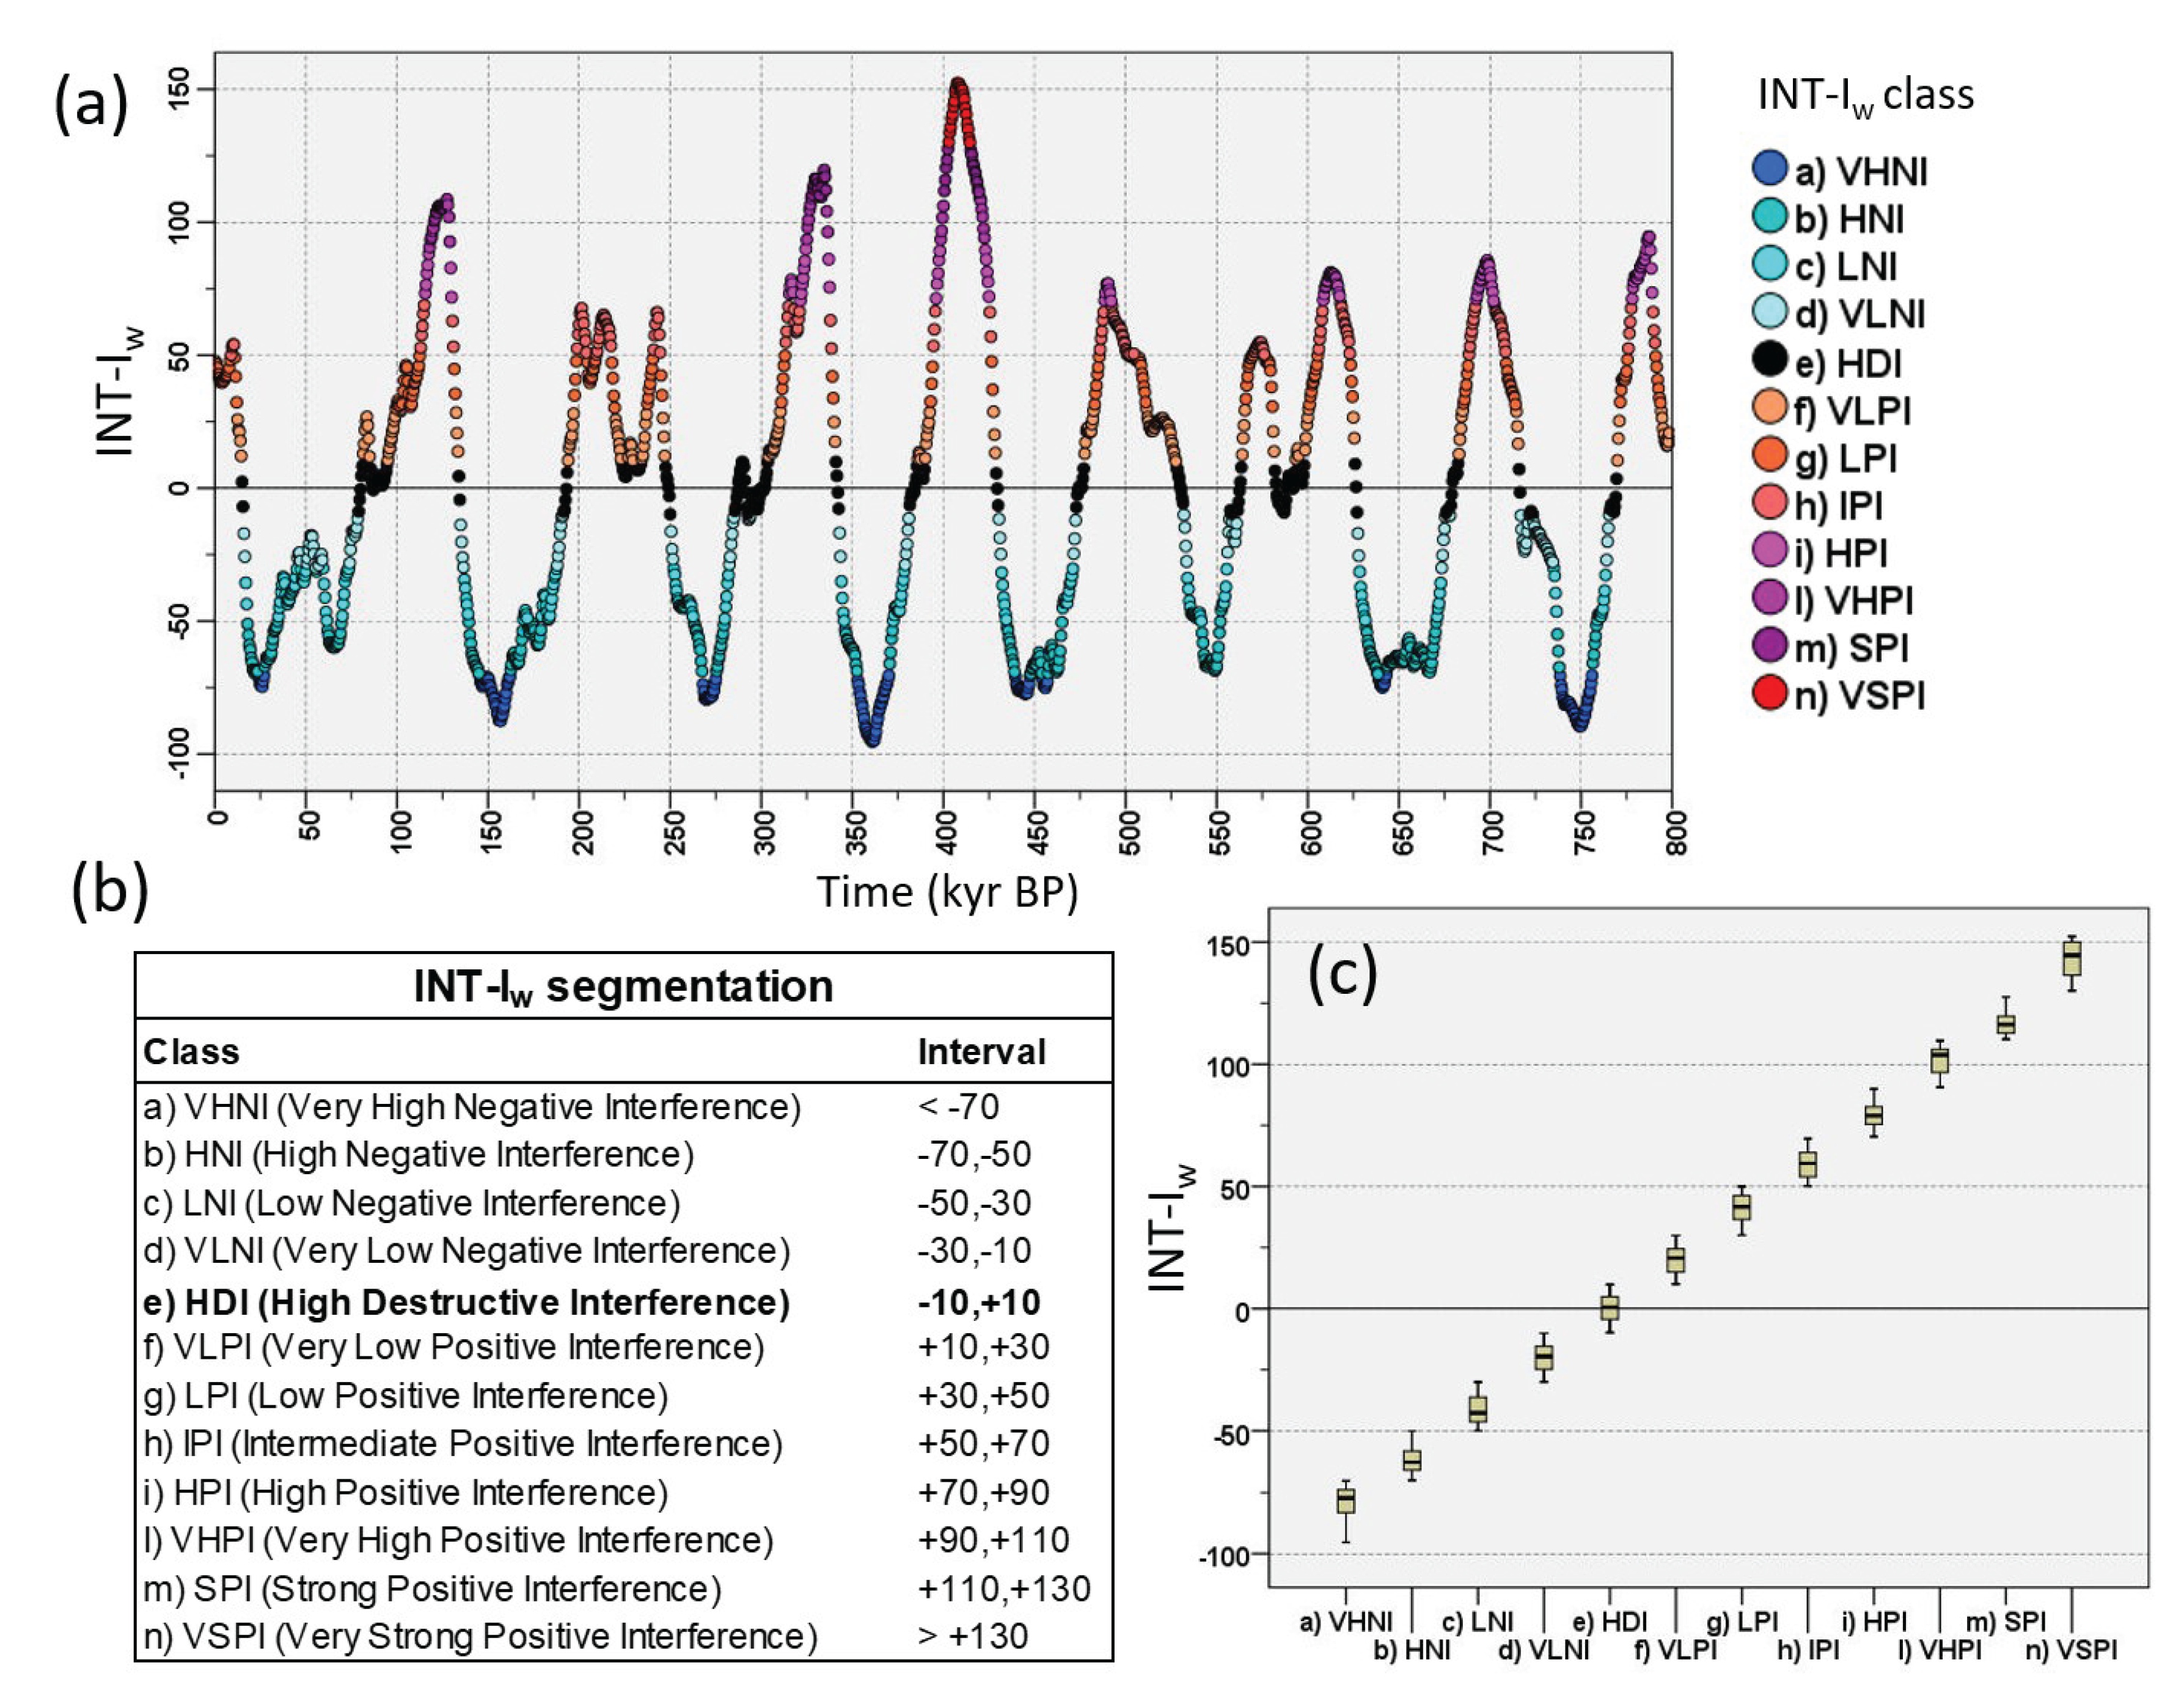
Task: Click the orange LPI legend circle
Action: [1769, 455]
